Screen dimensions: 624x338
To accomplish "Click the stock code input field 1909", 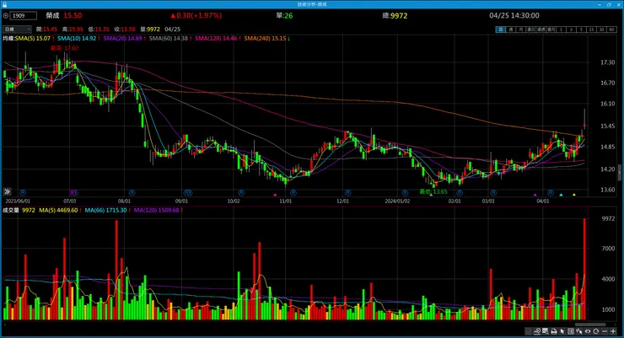I will [x=23, y=15].
